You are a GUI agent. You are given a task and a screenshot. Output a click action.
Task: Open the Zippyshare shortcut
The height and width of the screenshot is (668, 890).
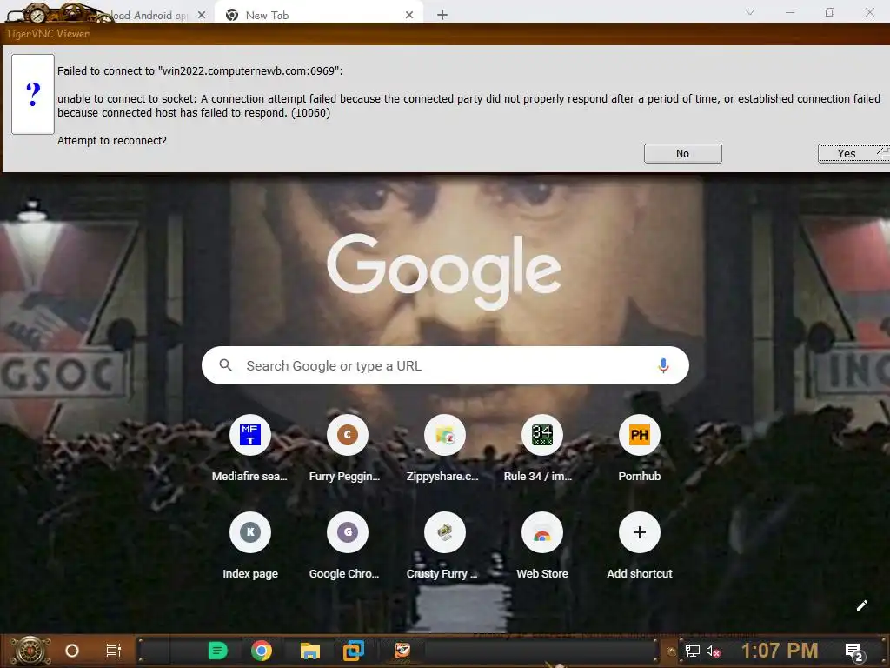point(444,449)
